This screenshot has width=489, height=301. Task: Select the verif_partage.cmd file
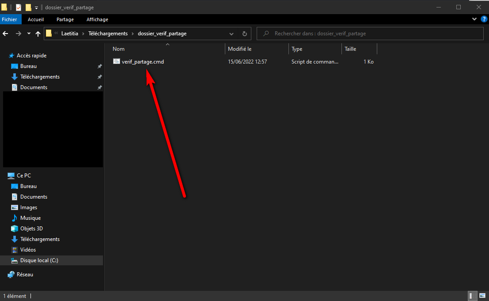(x=142, y=62)
